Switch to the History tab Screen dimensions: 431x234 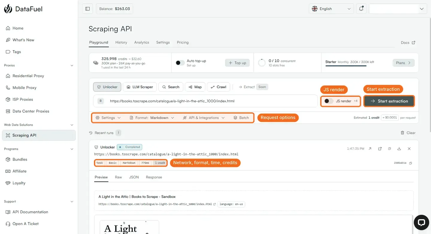pyautogui.click(x=121, y=42)
